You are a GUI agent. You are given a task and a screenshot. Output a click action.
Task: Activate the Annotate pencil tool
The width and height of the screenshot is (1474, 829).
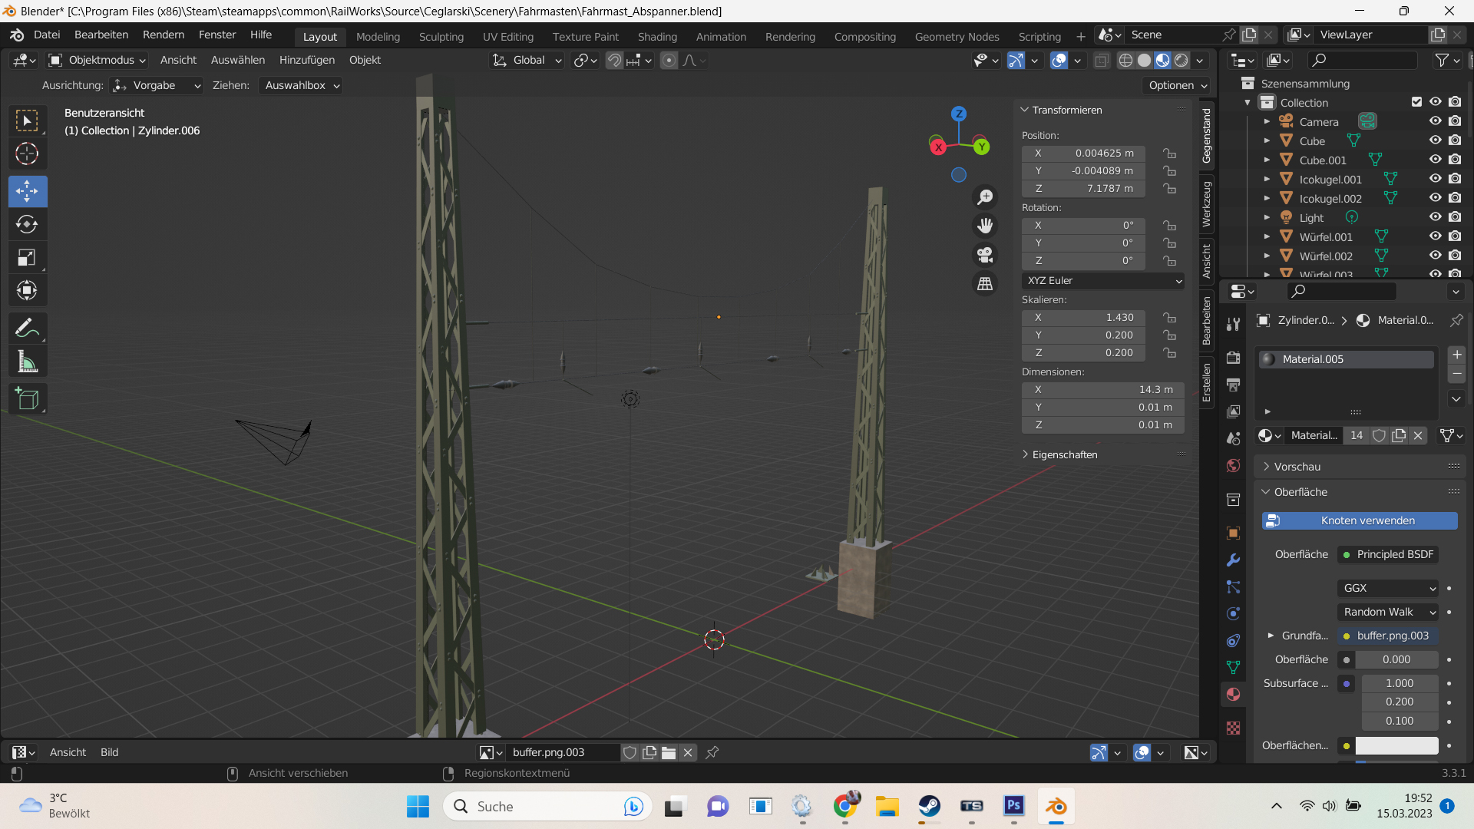click(x=27, y=329)
